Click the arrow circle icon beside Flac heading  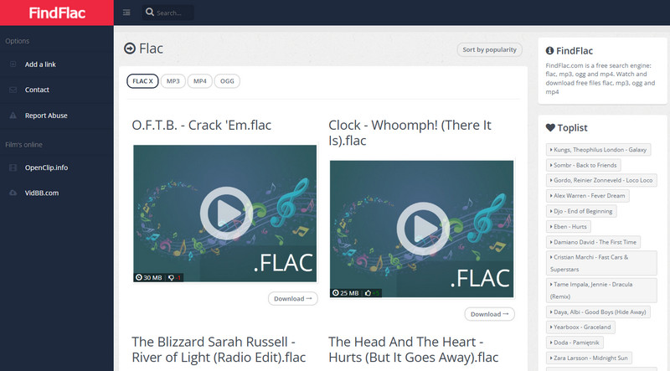130,49
